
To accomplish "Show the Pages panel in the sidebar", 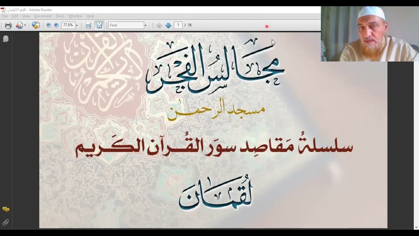I will tap(6, 39).
